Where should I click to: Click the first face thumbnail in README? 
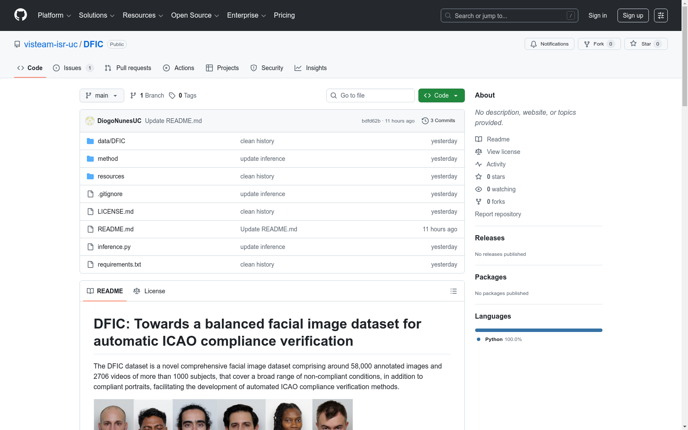(x=114, y=415)
